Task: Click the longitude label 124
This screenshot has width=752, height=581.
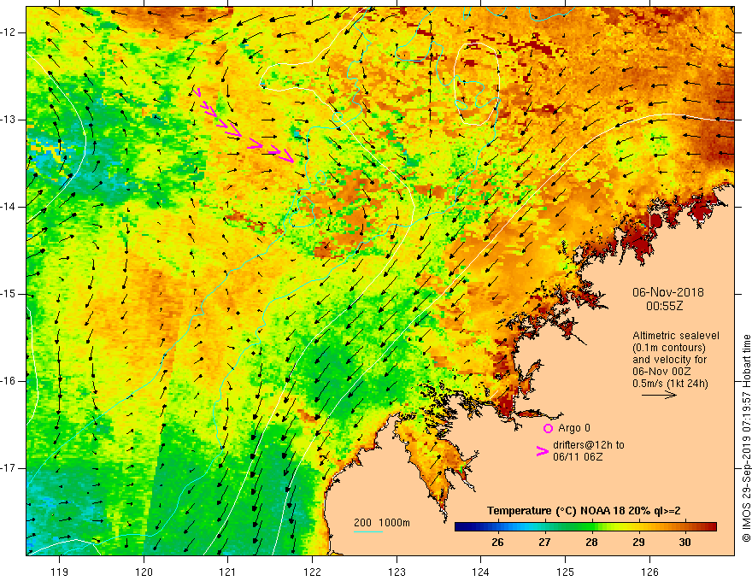Action: point(481,572)
